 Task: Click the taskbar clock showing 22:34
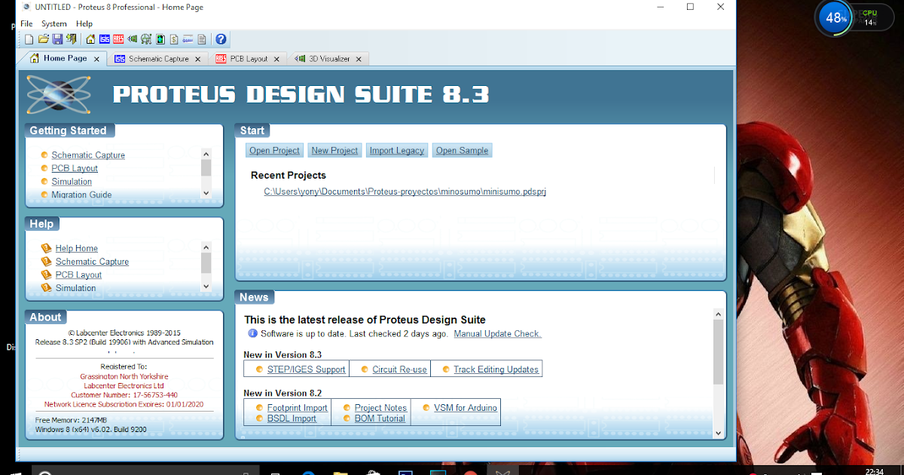(875, 471)
